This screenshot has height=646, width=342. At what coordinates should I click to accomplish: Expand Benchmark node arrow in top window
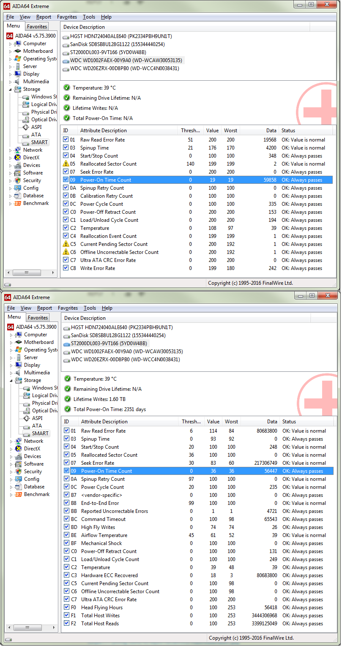click(11, 203)
